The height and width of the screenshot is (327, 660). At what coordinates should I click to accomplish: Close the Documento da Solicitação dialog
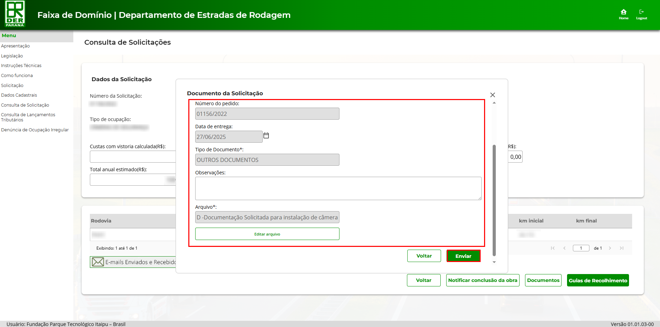point(492,95)
